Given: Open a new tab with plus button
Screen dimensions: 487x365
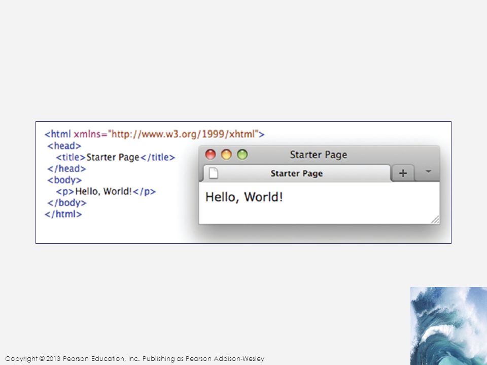Looking at the screenshot, I should tap(403, 173).
